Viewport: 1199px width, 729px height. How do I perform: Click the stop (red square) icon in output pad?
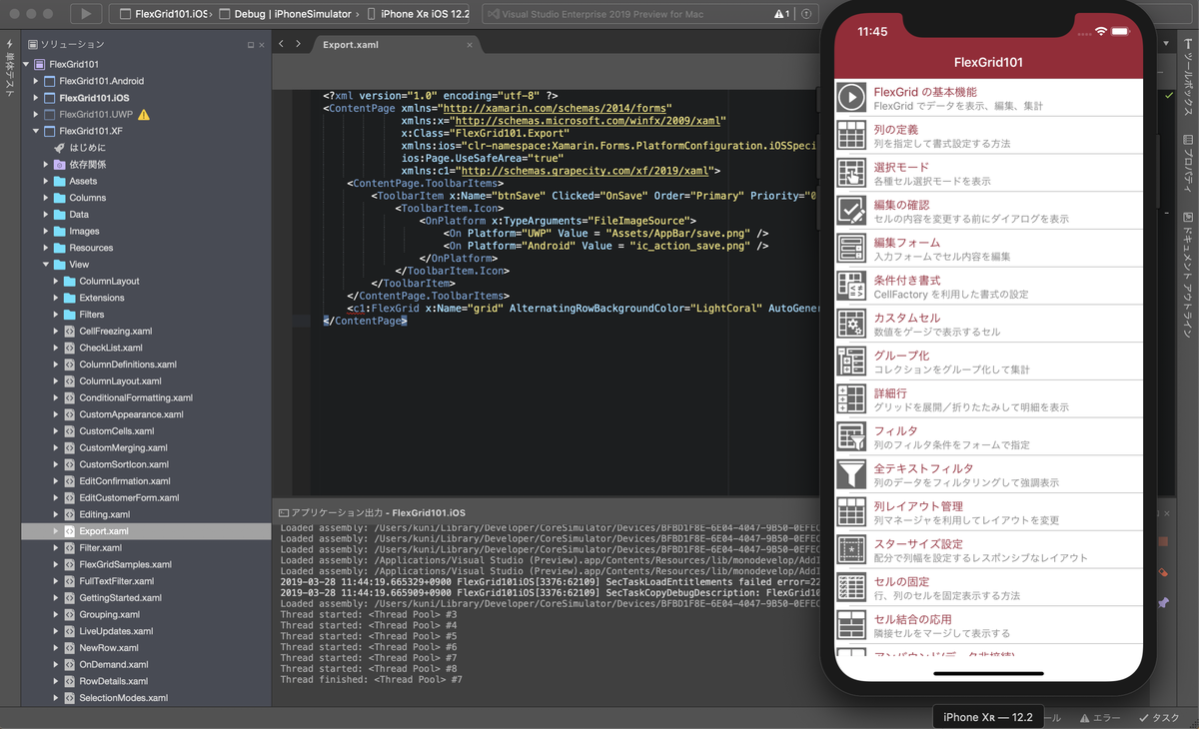pos(1163,542)
